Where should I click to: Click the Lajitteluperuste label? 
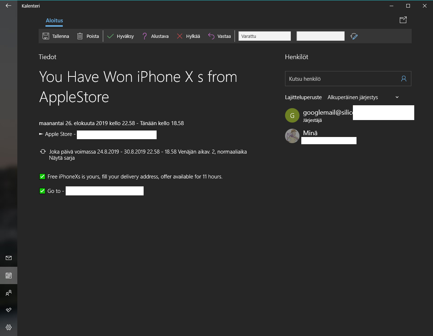point(303,97)
